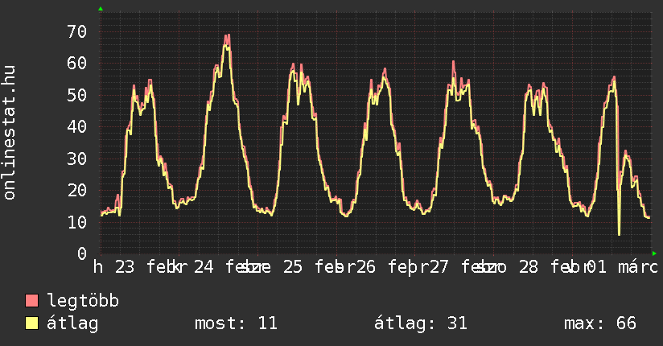Click the green arrow ending the x-axis
Screen dimensions: 663x346
point(654,253)
